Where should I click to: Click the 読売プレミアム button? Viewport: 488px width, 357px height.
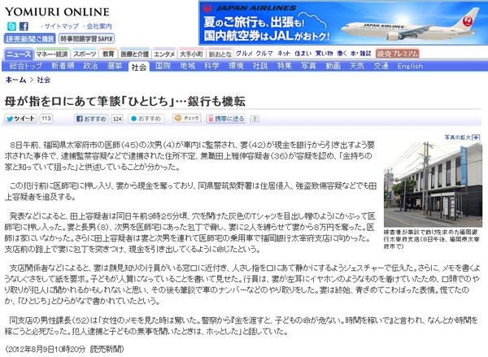coord(398,54)
